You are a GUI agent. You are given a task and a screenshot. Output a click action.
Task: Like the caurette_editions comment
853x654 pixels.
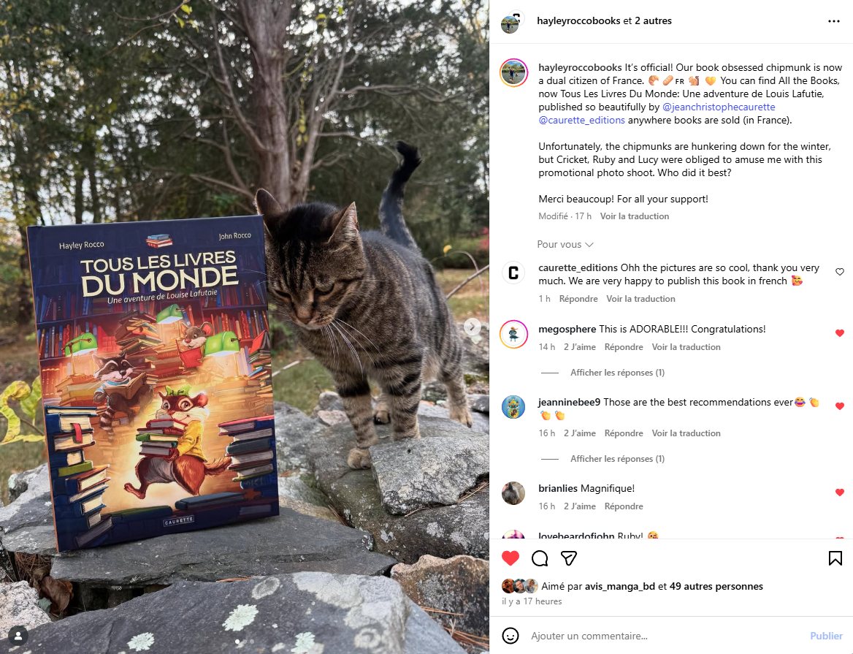(x=839, y=272)
